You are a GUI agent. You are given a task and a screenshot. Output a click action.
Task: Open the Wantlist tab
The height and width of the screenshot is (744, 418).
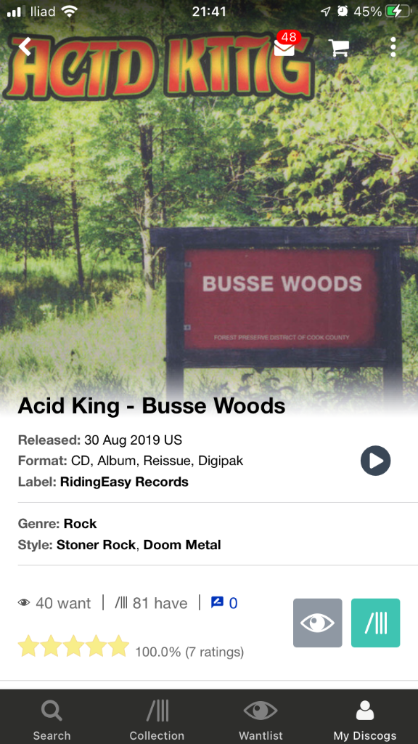click(x=261, y=720)
